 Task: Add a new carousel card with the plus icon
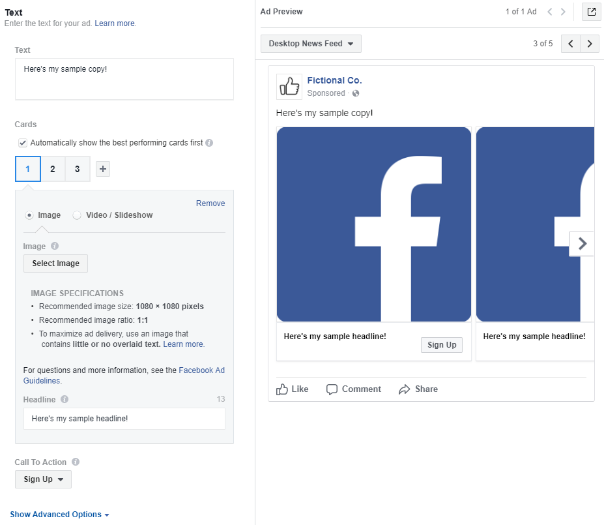[x=102, y=168]
